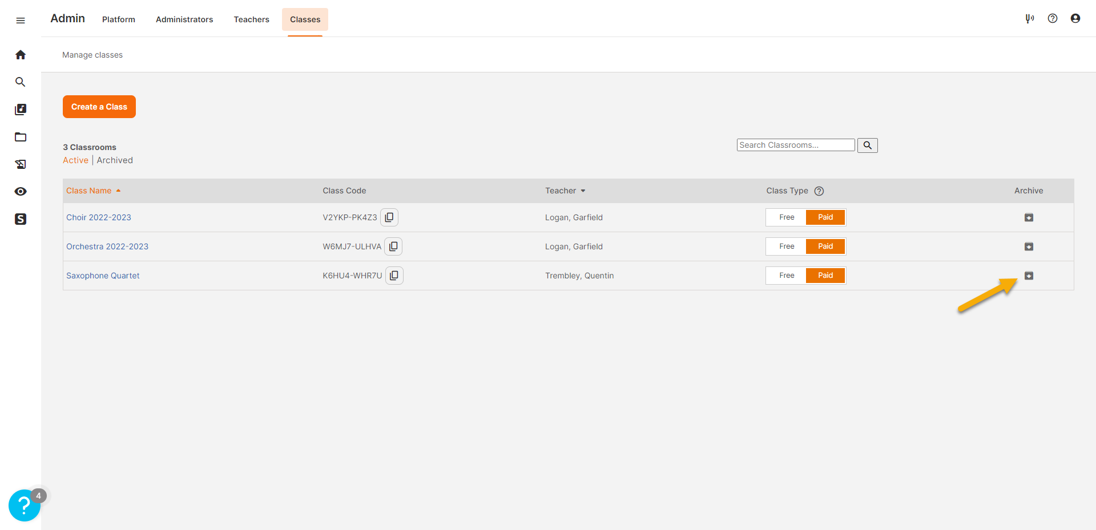Image resolution: width=1096 pixels, height=530 pixels.
Task: Click the Manage classes heading
Action: [x=92, y=55]
